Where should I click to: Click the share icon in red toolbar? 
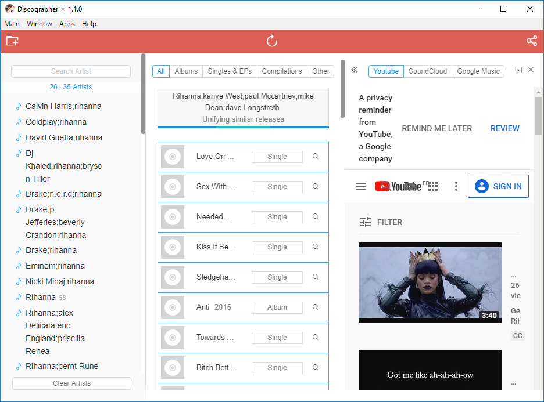point(532,41)
